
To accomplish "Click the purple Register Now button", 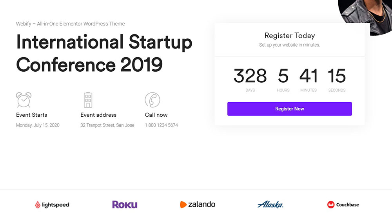I will click(x=290, y=109).
